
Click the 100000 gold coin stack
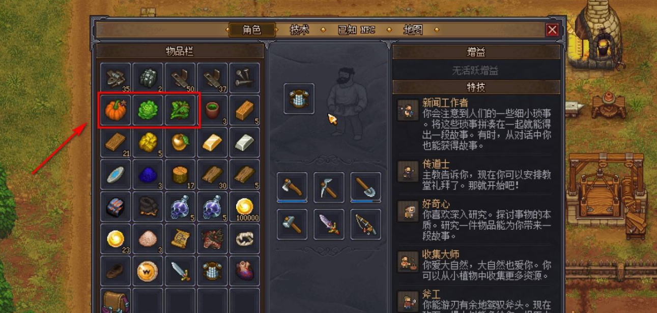point(245,207)
